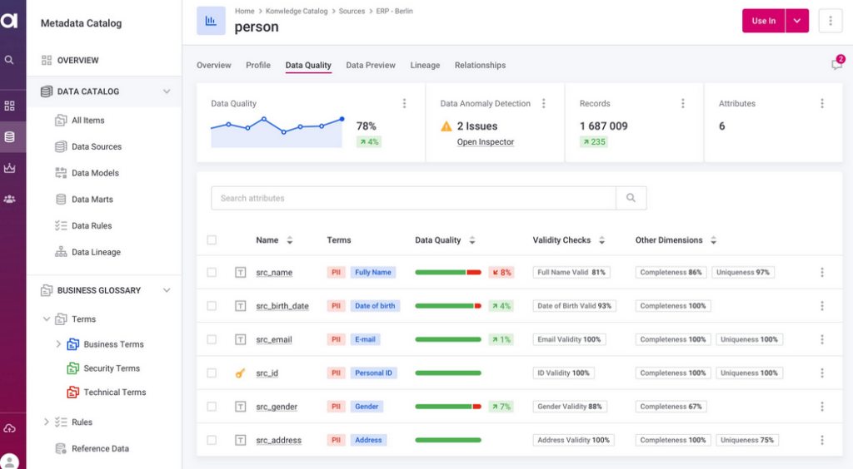Open the src_email attribute link
This screenshot has width=853, height=469.
pos(273,340)
